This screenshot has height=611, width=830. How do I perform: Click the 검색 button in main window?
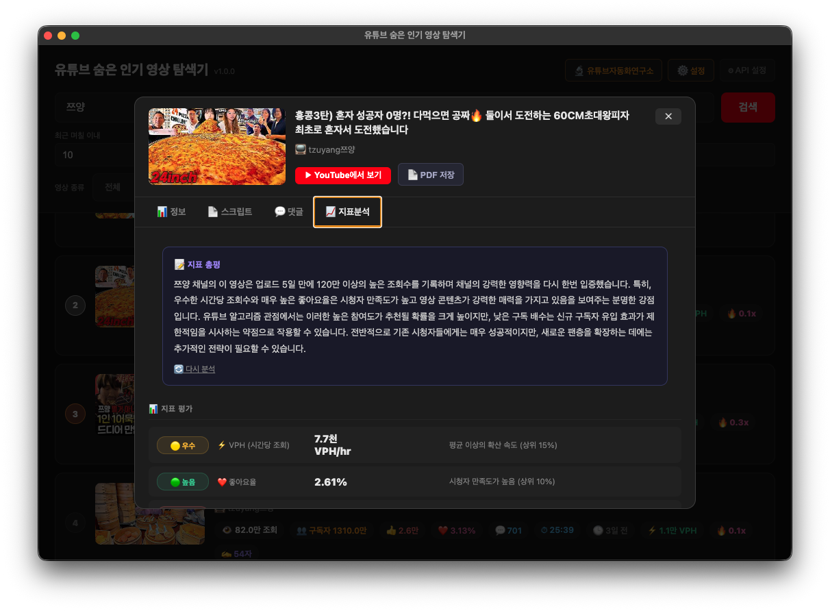[748, 108]
